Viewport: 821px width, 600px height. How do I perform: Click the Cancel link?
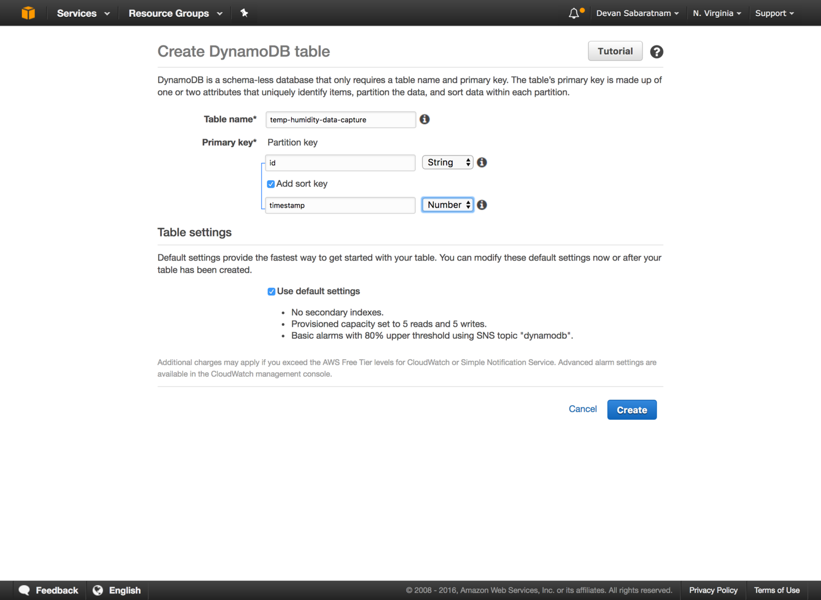click(583, 409)
